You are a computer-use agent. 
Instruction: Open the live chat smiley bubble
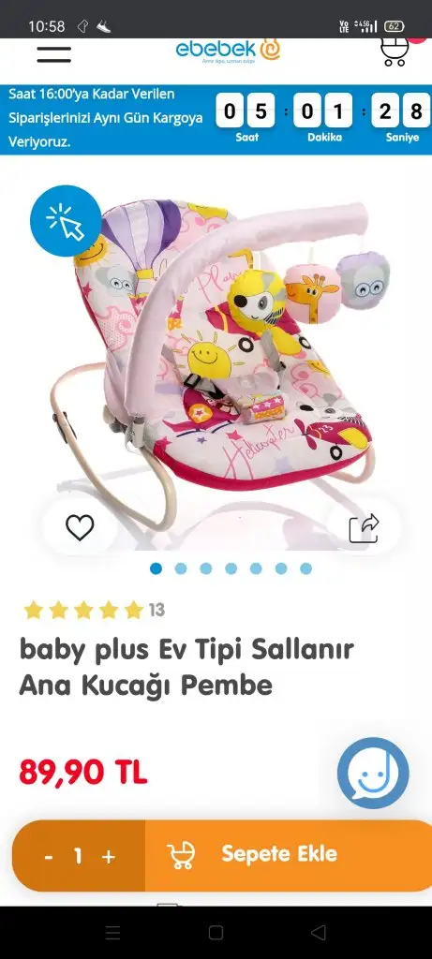(x=373, y=773)
